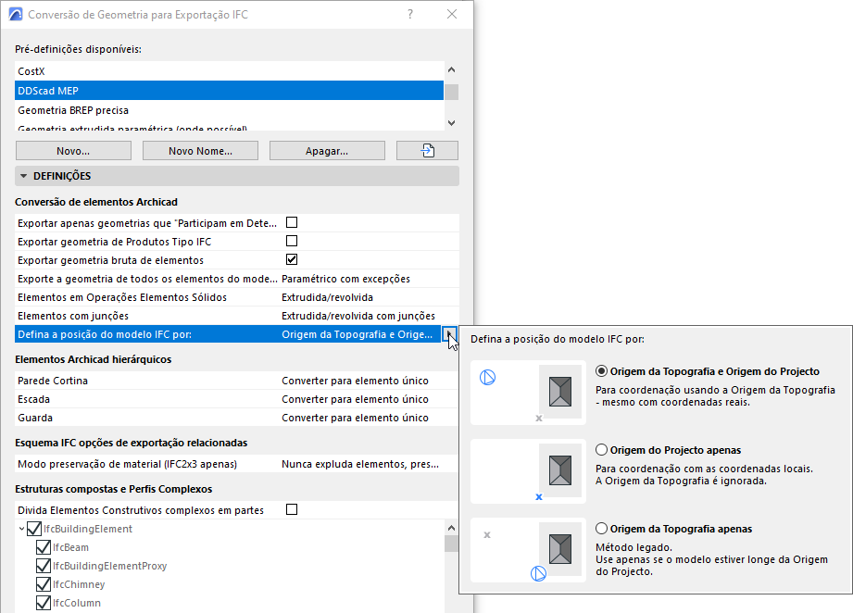Select the IfcChimney tree label
The width and height of the screenshot is (853, 613).
[79, 584]
